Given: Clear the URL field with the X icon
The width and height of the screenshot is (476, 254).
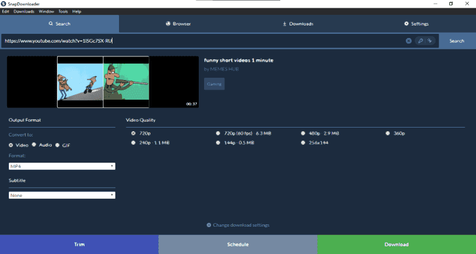Looking at the screenshot, I should coord(409,41).
